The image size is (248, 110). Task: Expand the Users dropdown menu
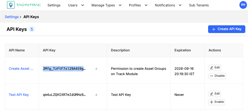[76, 5]
